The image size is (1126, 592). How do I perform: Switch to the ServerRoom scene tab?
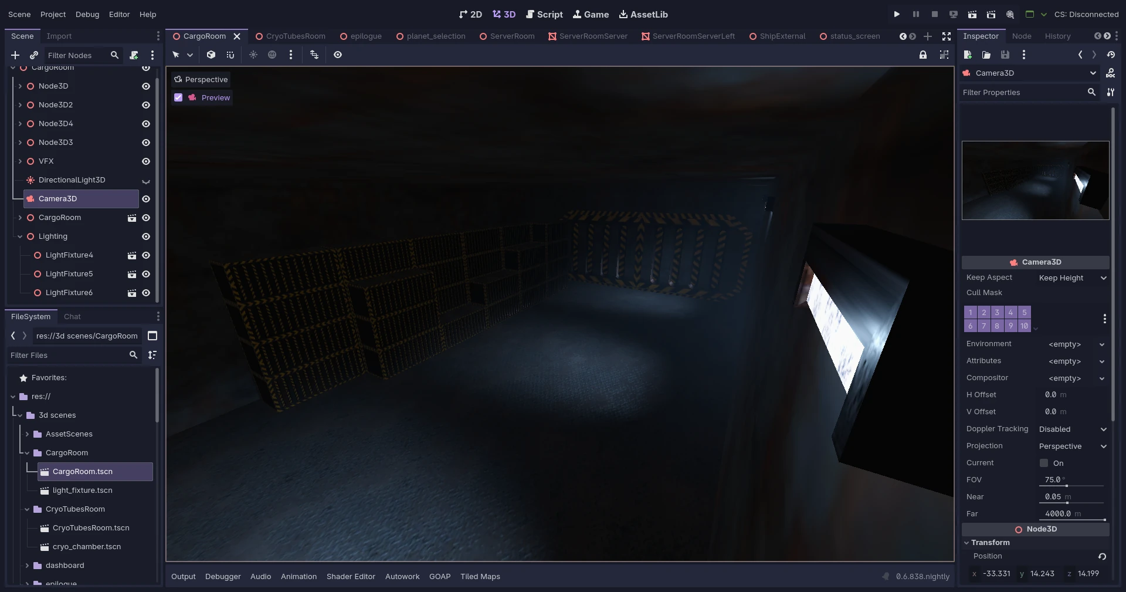[x=507, y=36]
